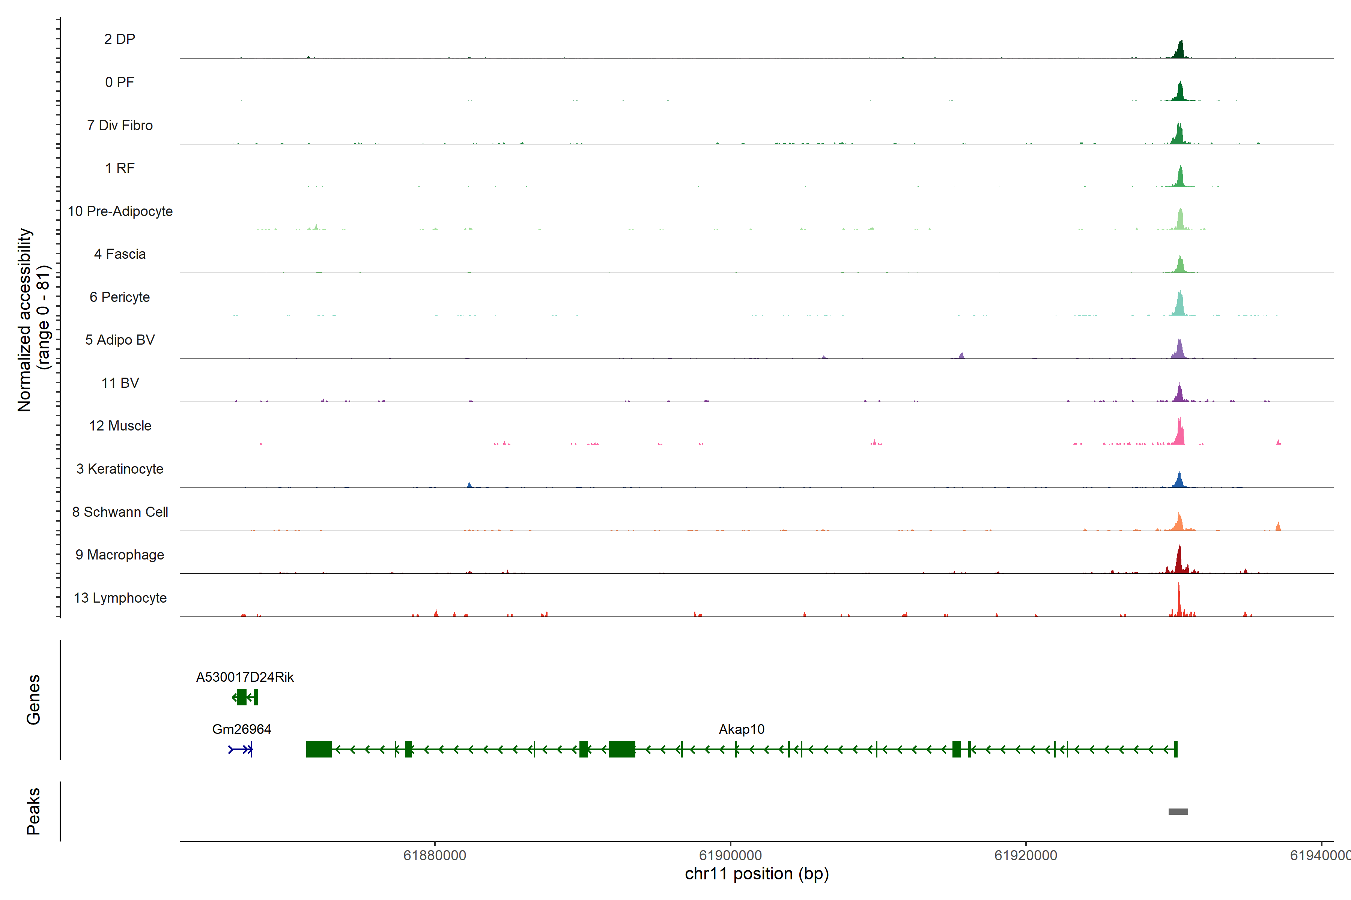Click the 2 DP track peak

1180,51
